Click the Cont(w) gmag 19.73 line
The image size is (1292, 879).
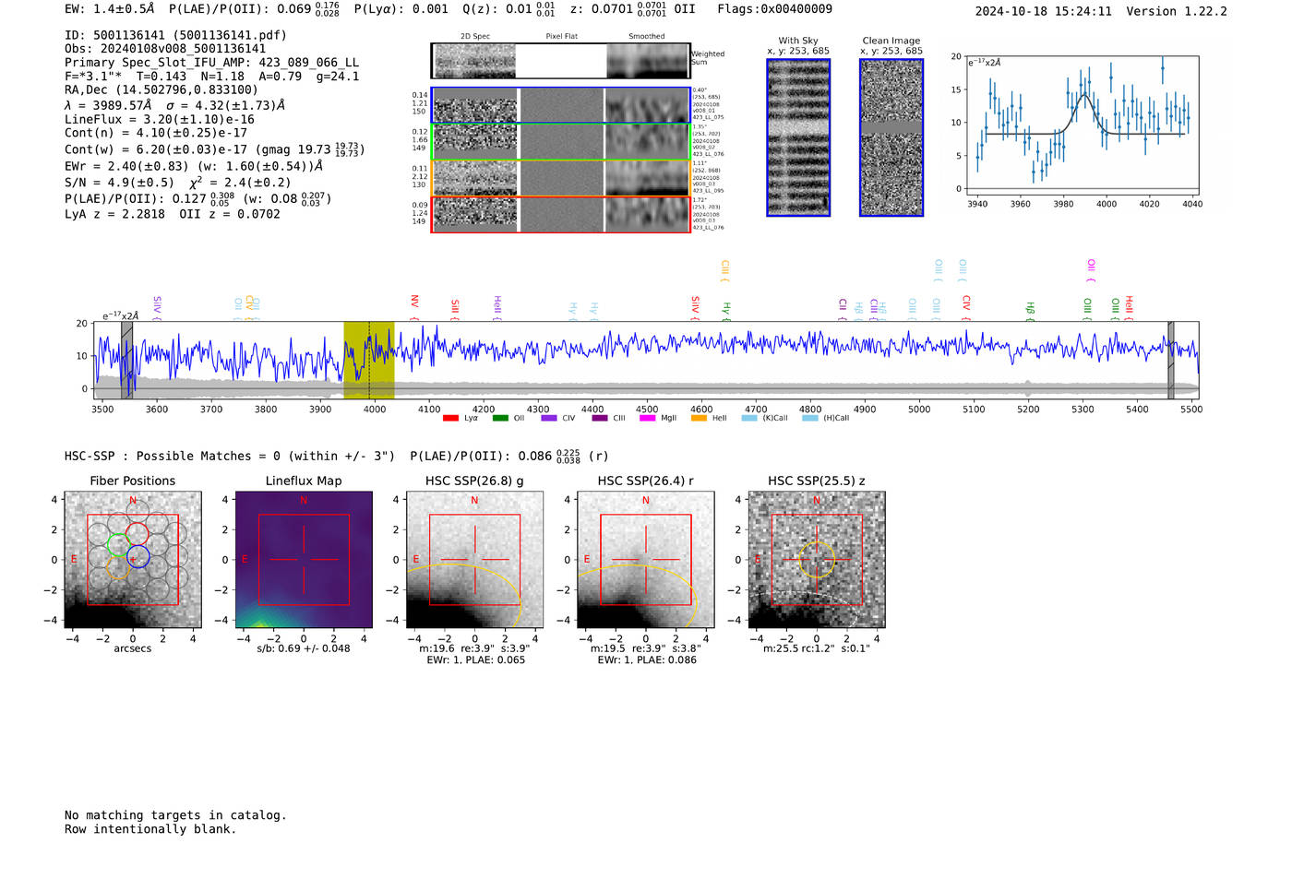[214, 149]
